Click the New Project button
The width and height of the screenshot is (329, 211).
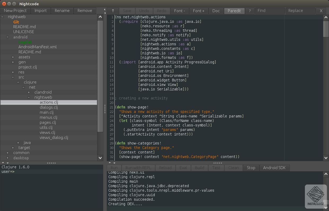click(x=15, y=11)
